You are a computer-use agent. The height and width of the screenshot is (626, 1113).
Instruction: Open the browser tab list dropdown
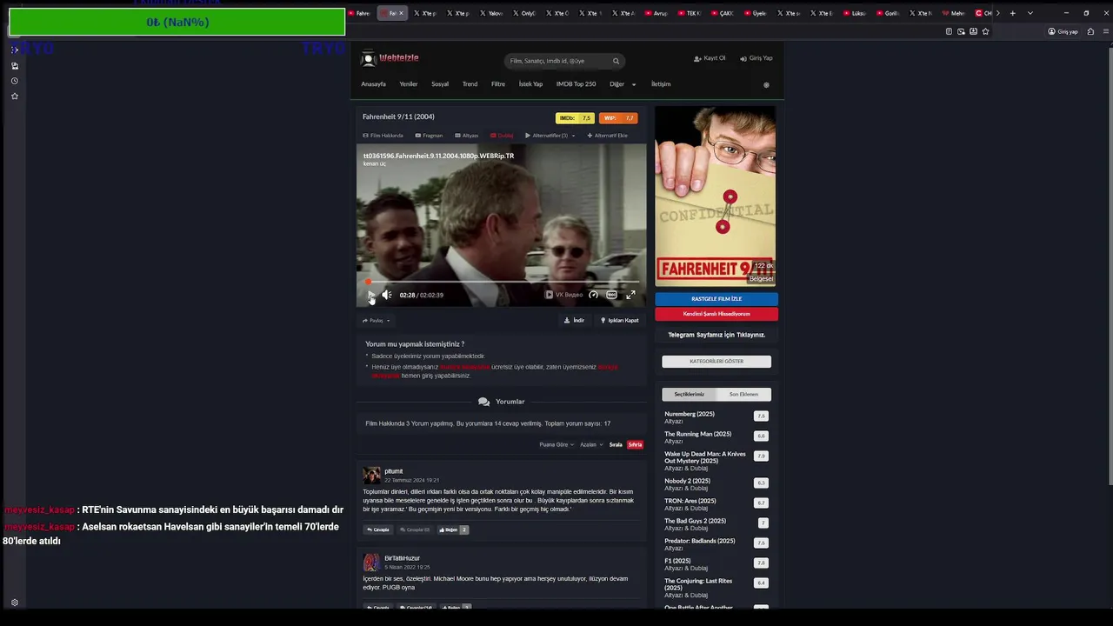(x=1030, y=13)
